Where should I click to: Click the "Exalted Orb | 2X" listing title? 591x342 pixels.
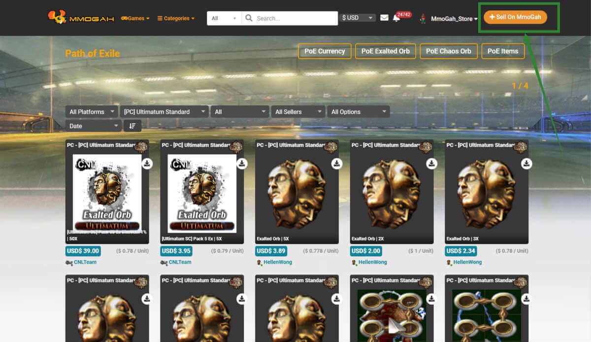pyautogui.click(x=366, y=239)
